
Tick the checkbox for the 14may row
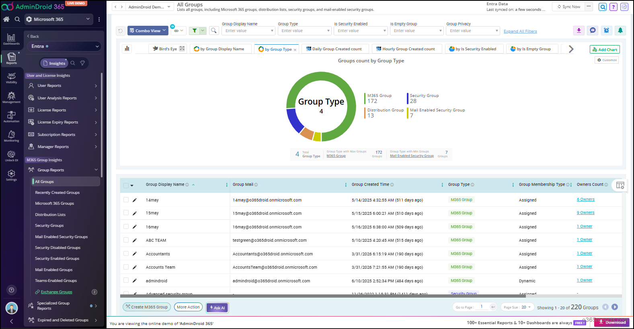(126, 199)
